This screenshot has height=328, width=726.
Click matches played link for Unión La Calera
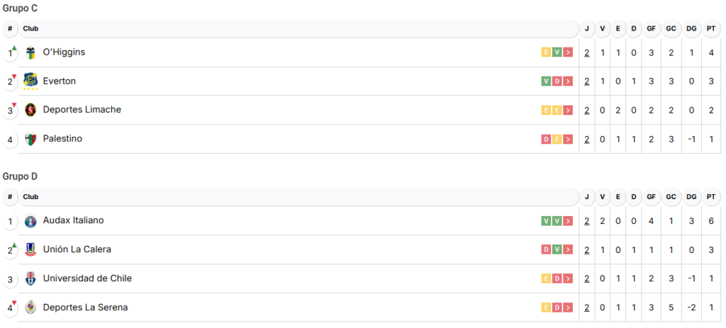[x=587, y=249]
